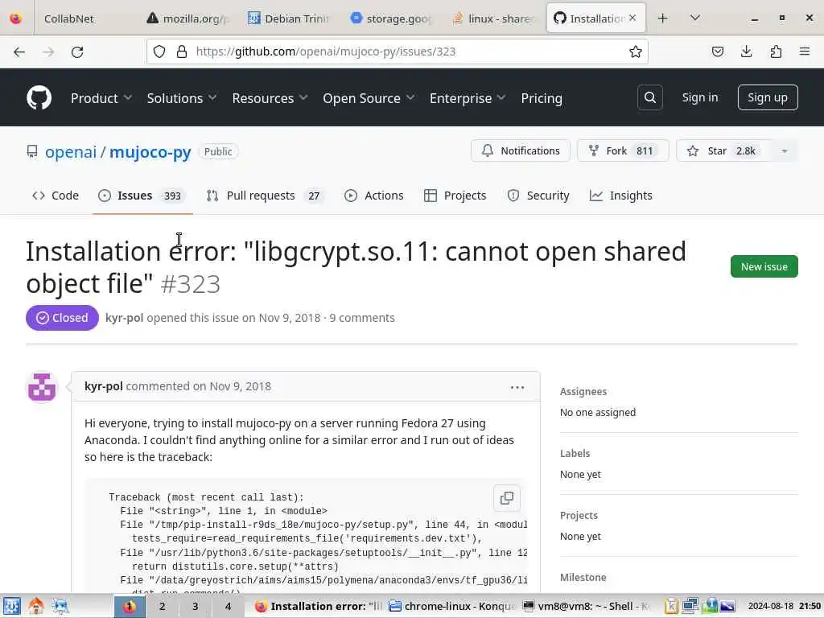
Task: Click the green New issue button
Action: point(764,266)
